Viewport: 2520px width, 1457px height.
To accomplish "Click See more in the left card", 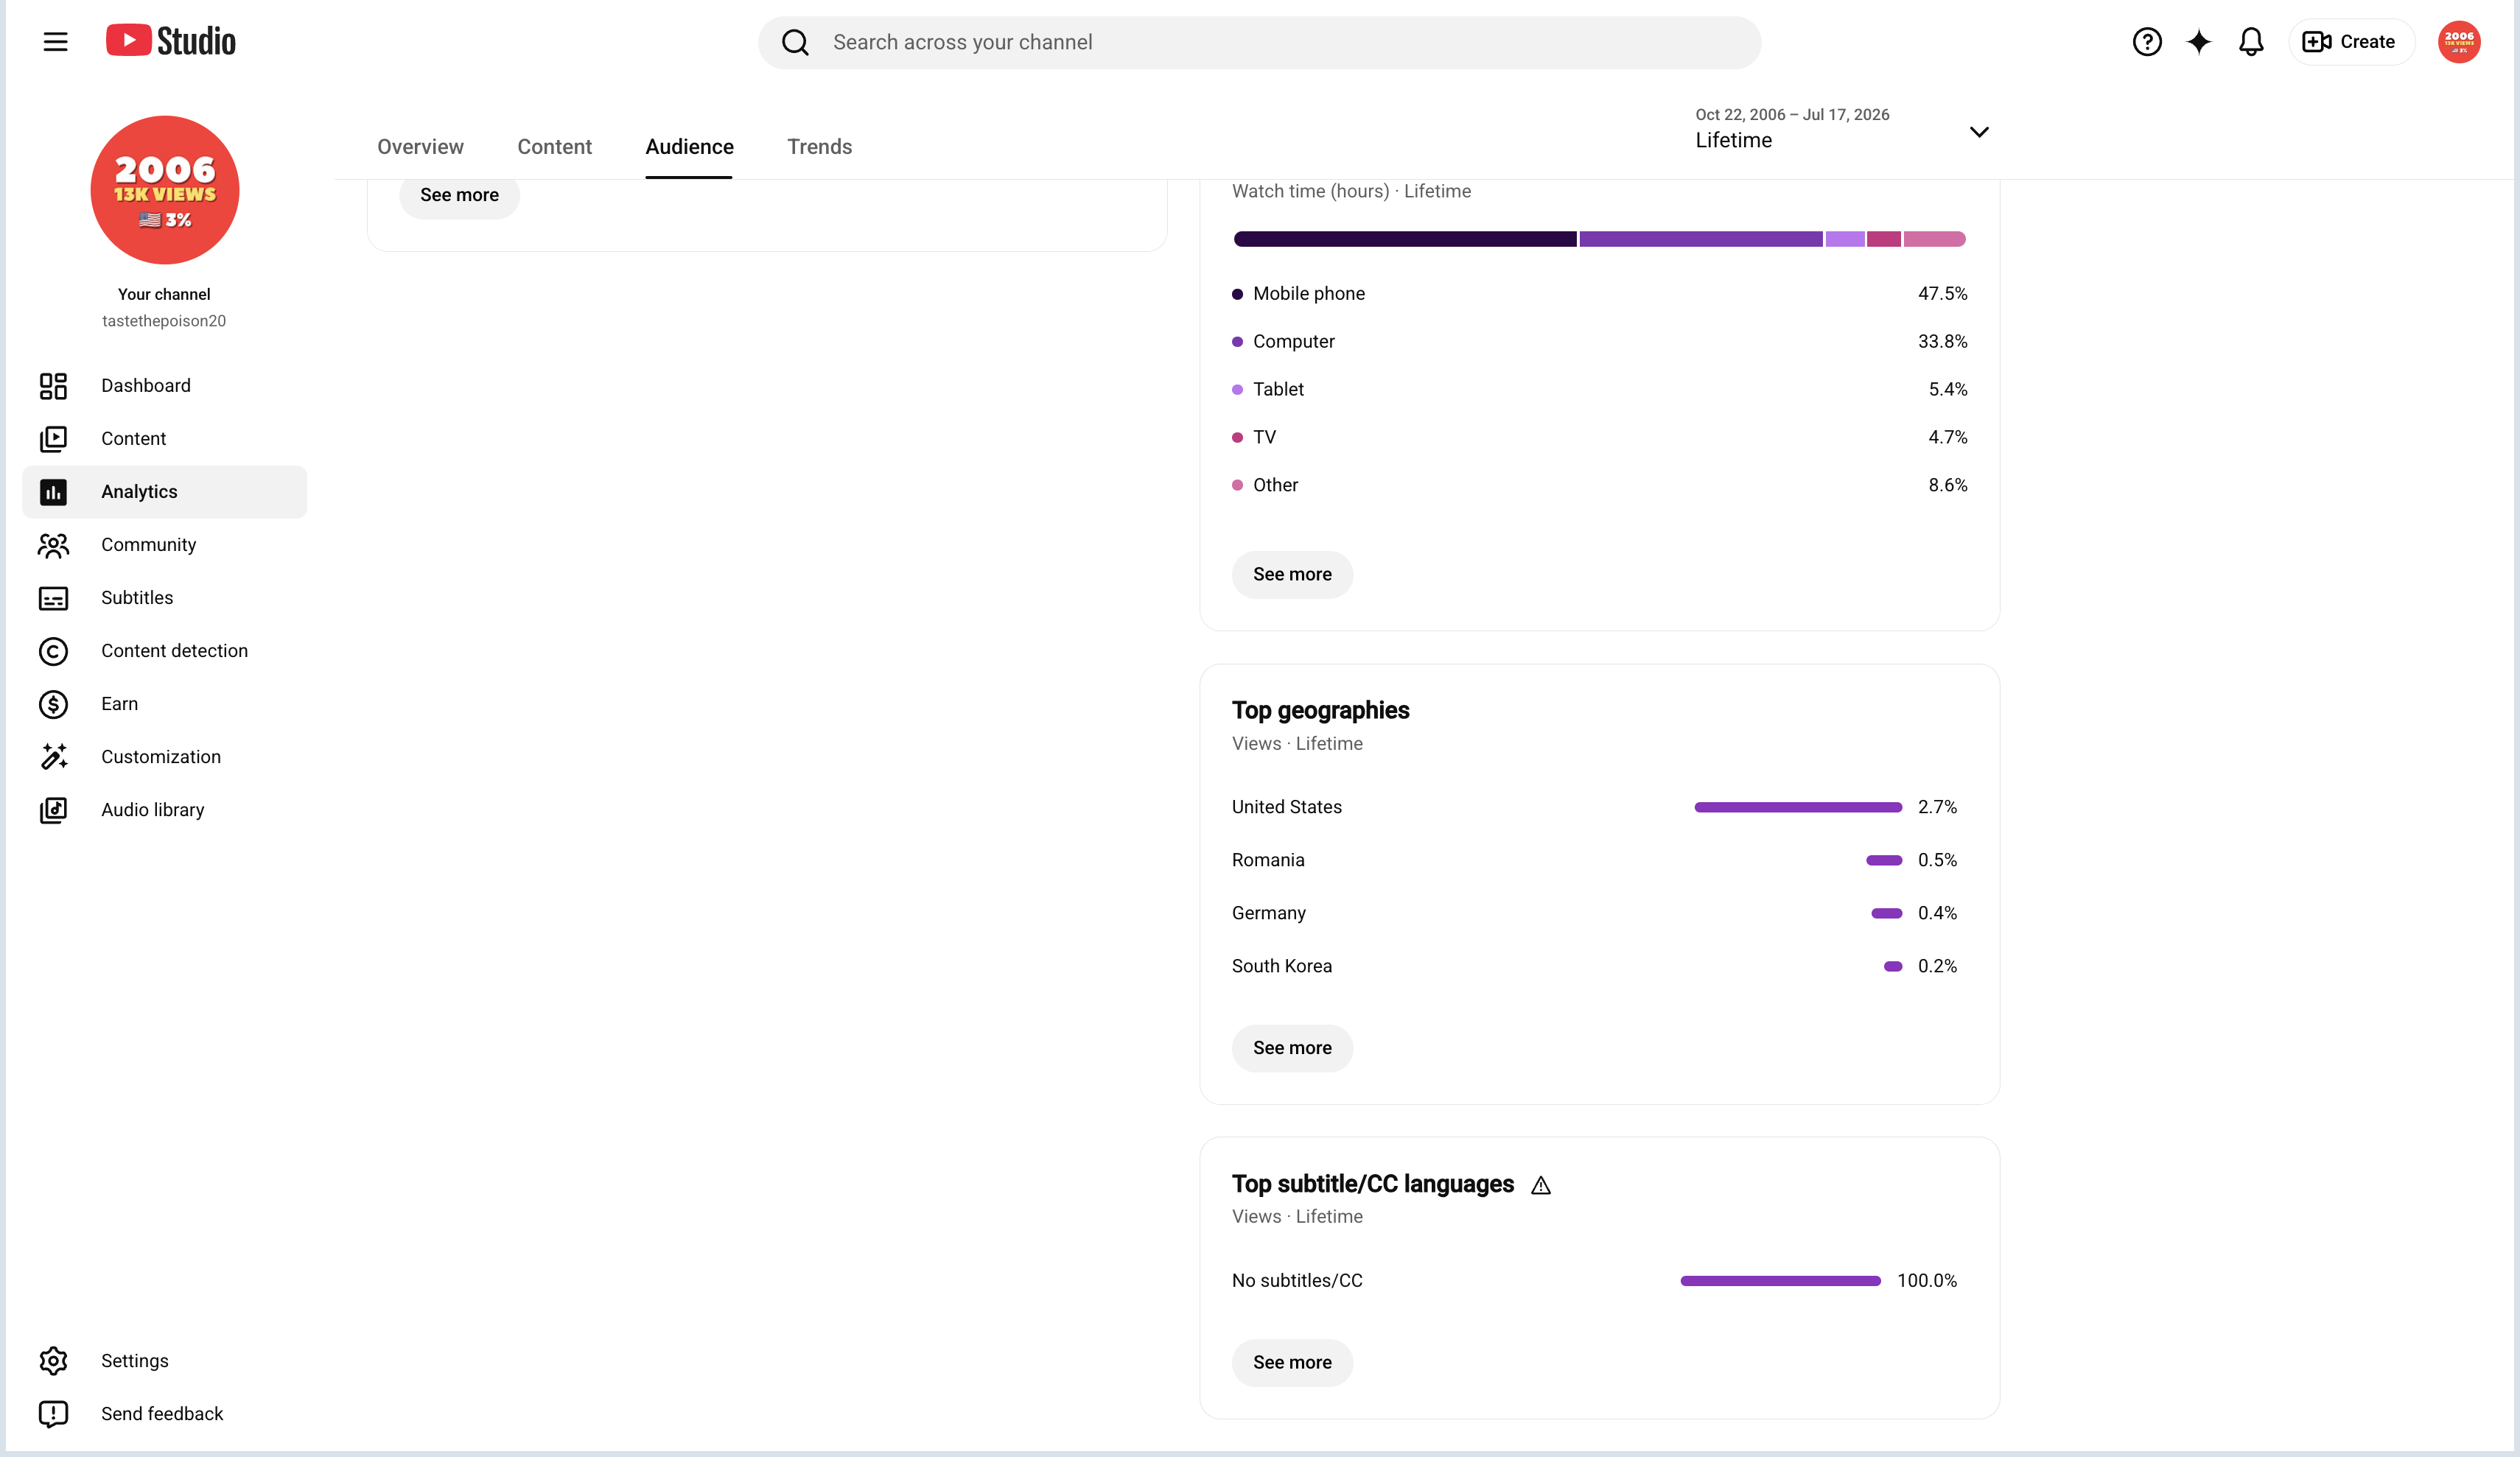I will [459, 195].
